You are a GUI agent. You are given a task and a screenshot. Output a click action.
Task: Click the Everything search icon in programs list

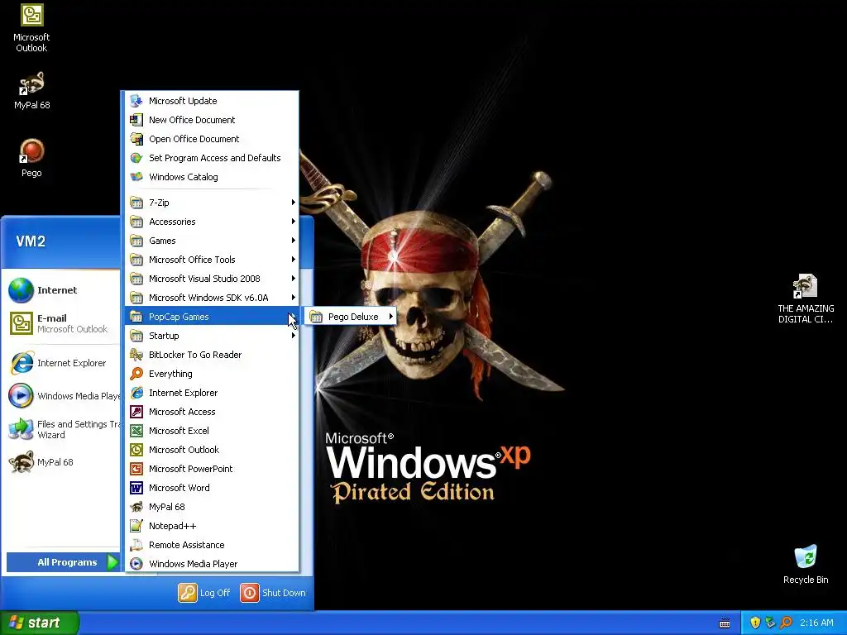click(x=136, y=374)
